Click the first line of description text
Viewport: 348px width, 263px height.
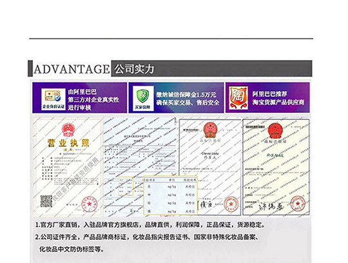click(x=150, y=225)
